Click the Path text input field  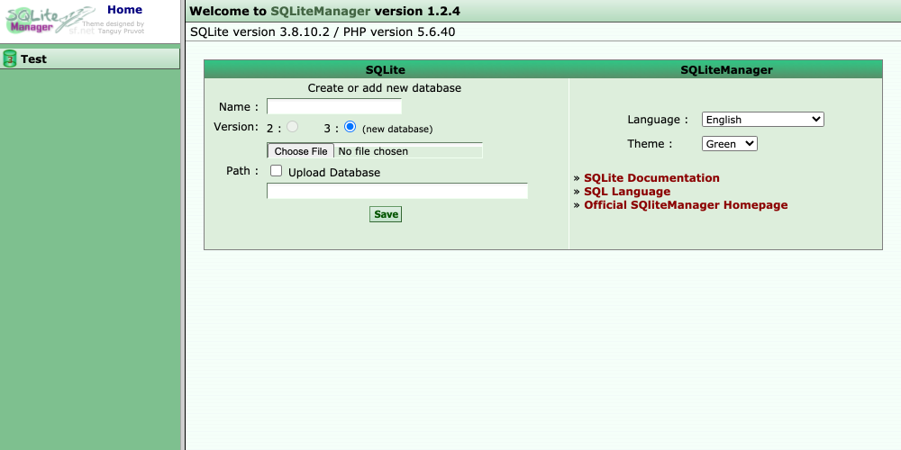(x=396, y=191)
